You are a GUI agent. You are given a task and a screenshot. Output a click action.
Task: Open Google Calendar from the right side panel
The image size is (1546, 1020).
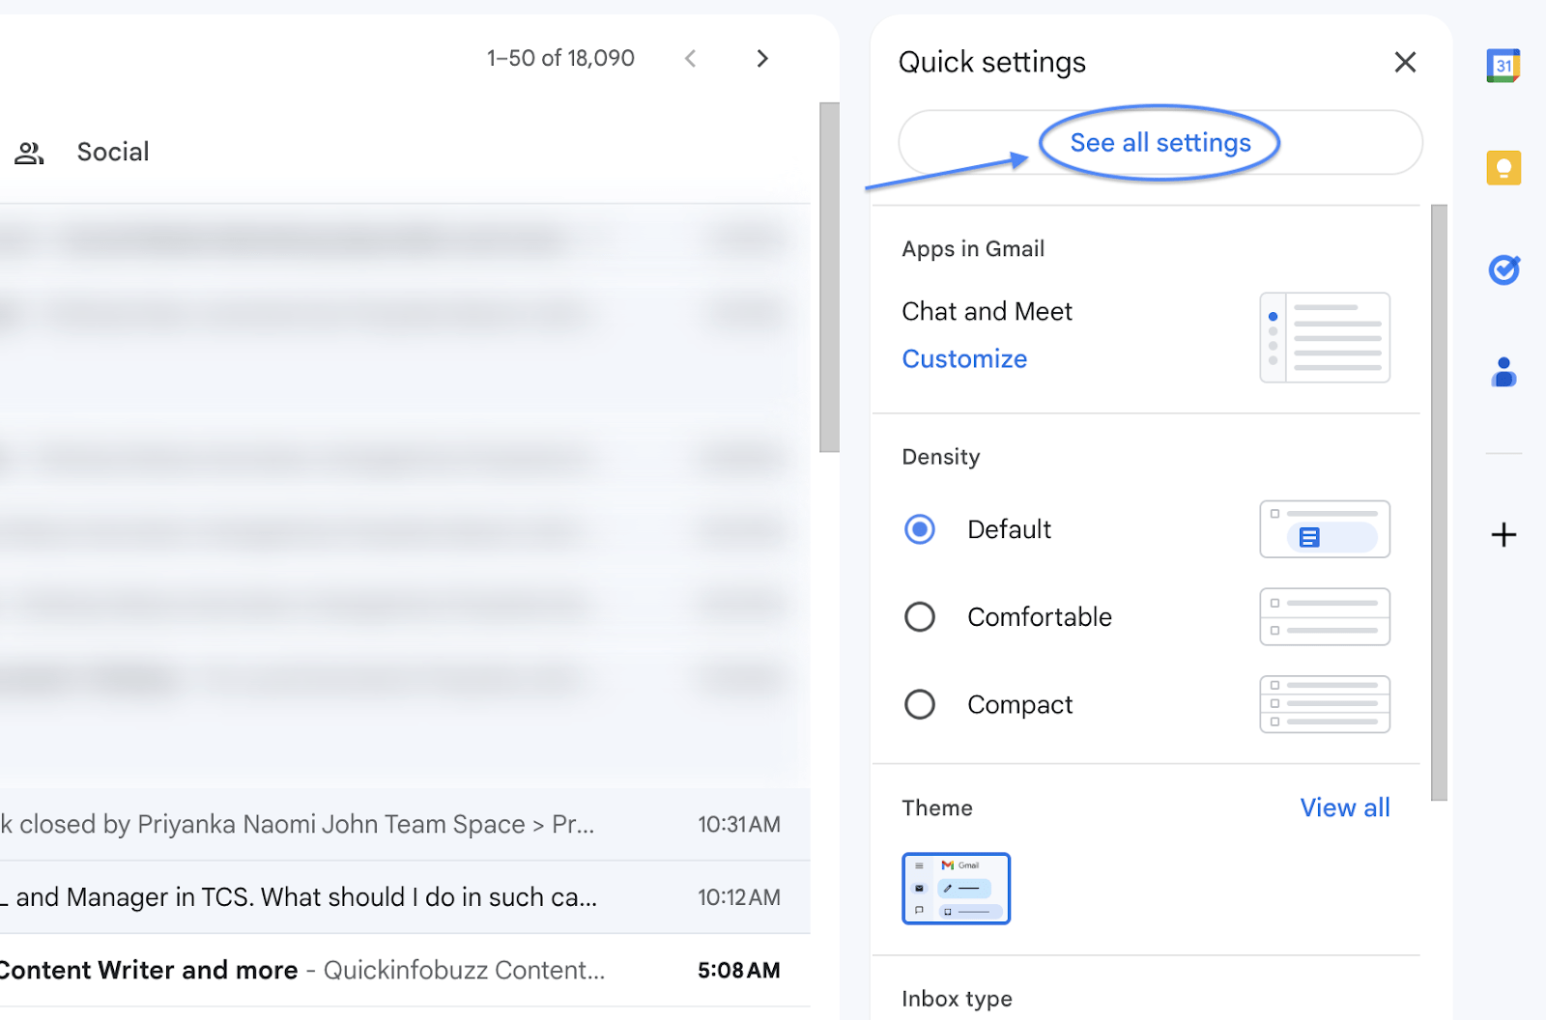pyautogui.click(x=1503, y=66)
